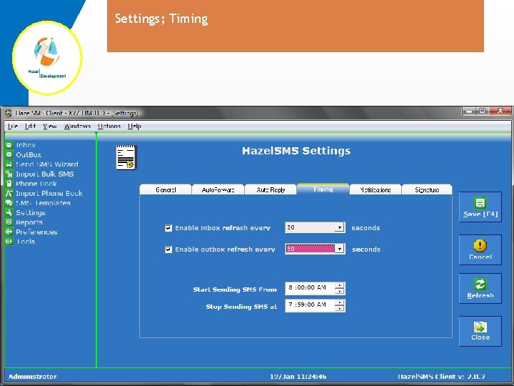Click the Administrator status bar text
The height and width of the screenshot is (386, 514).
[32, 377]
